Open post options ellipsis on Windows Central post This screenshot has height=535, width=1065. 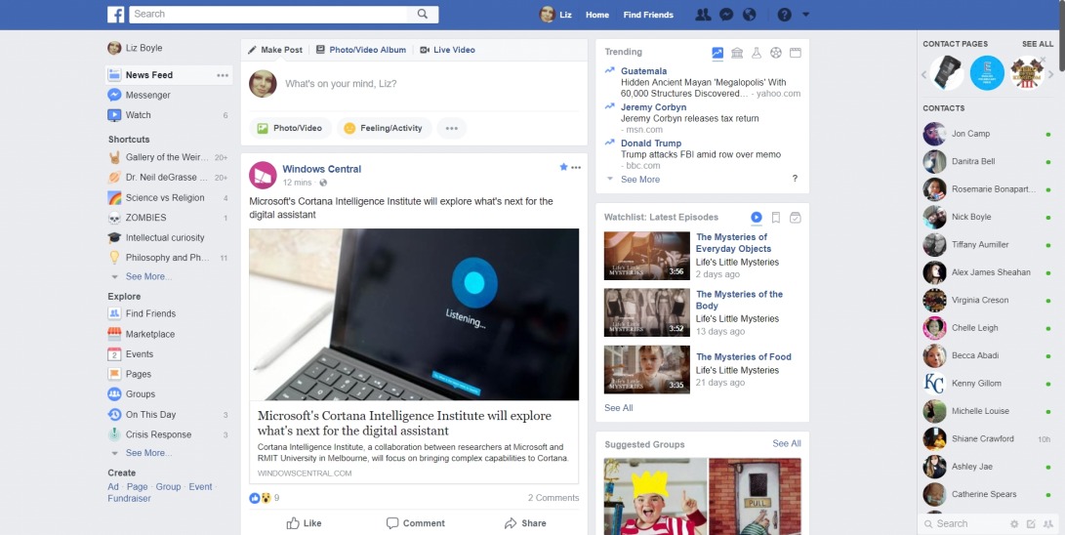pos(576,168)
